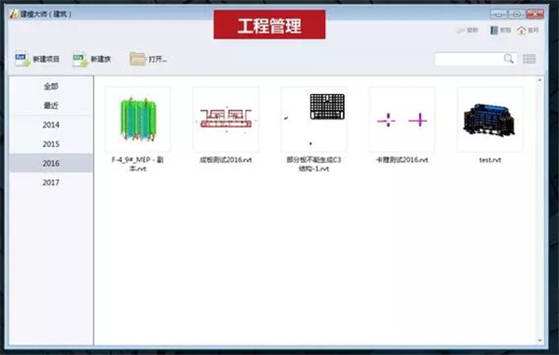Select the 最近 (recent) category

[51, 105]
